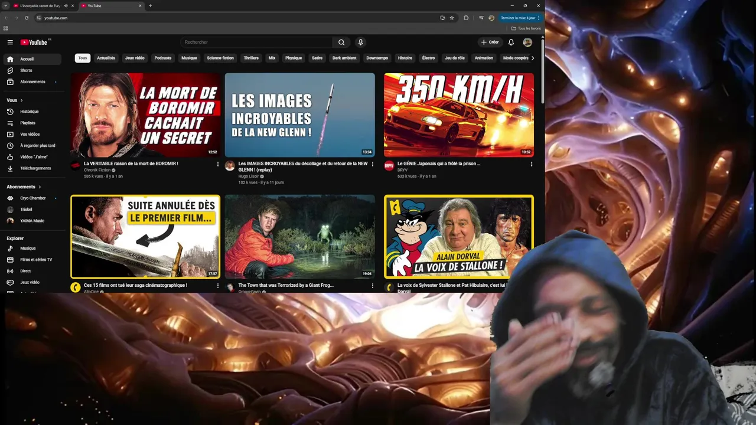Open the install app icon in address bar

click(442, 18)
